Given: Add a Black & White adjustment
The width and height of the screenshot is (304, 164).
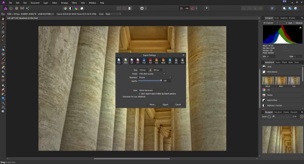Looking at the screenshot, I should pyautogui.click(x=282, y=100).
